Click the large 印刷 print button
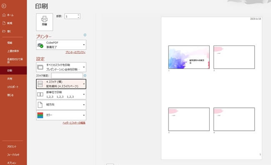Screen dimensions: 271x165 (45, 22)
